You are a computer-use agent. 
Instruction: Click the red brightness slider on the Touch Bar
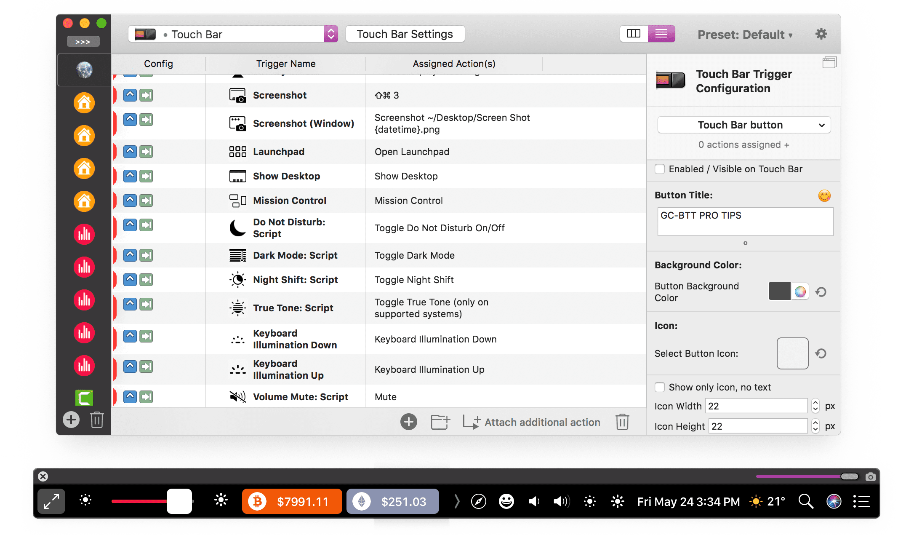[152, 501]
